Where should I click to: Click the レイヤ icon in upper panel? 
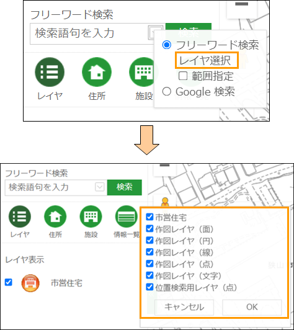point(50,72)
